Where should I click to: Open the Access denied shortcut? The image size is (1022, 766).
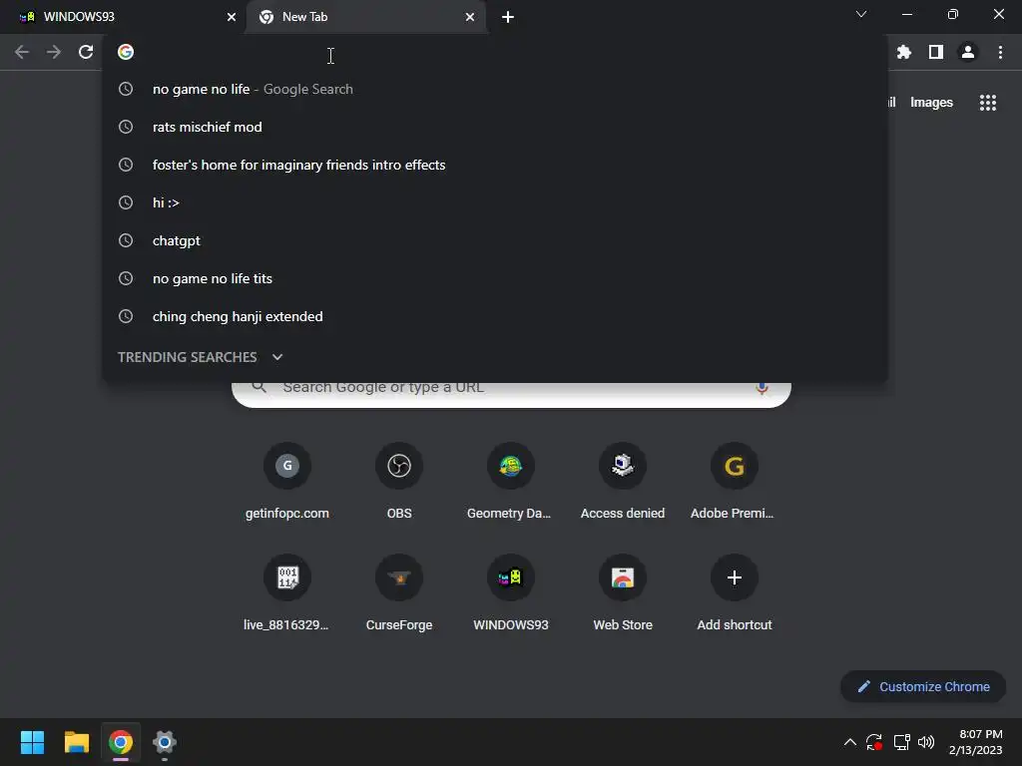click(623, 482)
